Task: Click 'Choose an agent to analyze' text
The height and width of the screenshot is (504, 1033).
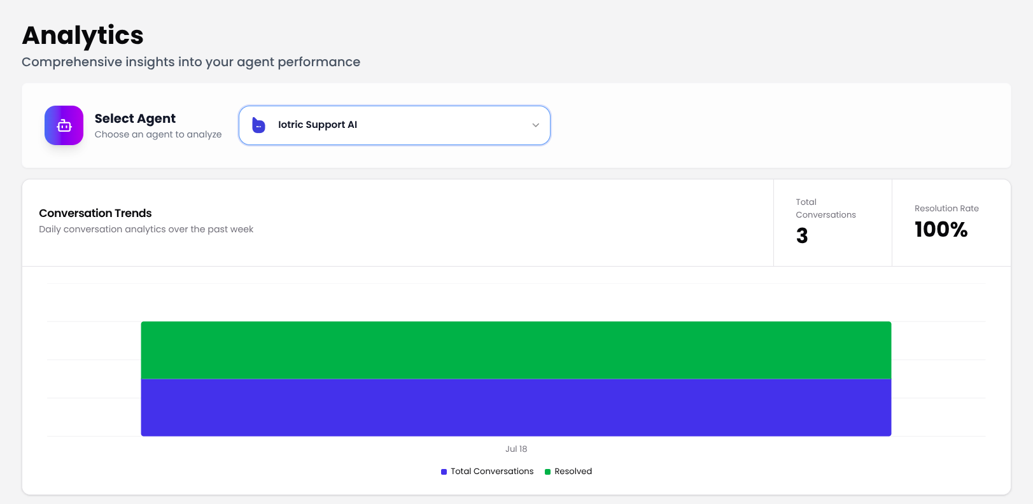Action: click(x=158, y=134)
